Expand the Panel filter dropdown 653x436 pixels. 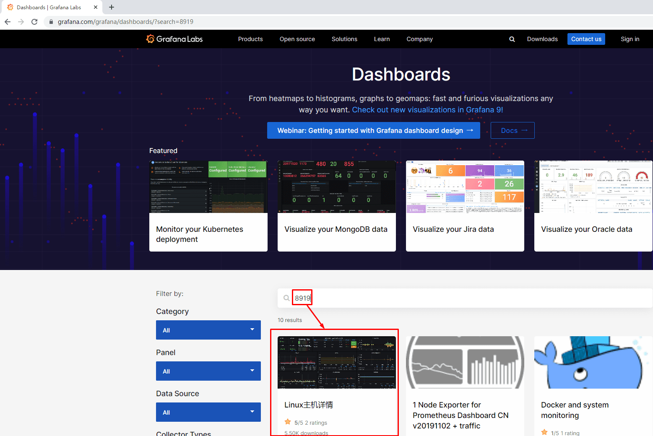click(x=208, y=371)
